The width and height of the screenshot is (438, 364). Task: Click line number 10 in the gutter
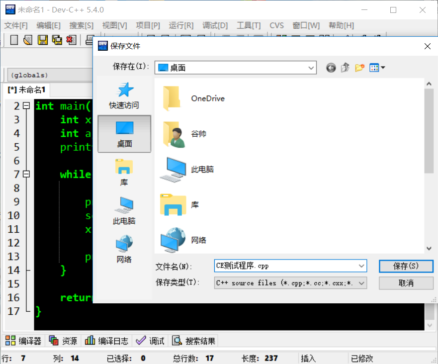(x=13, y=215)
